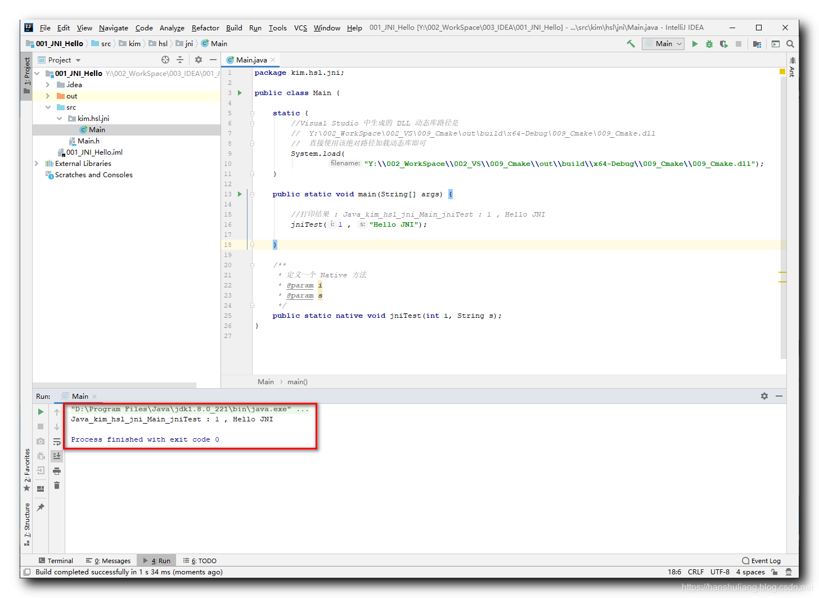This screenshot has height=598, width=819.
Task: Click the locate/scroll-from-source icon in Project panel
Action: click(165, 60)
